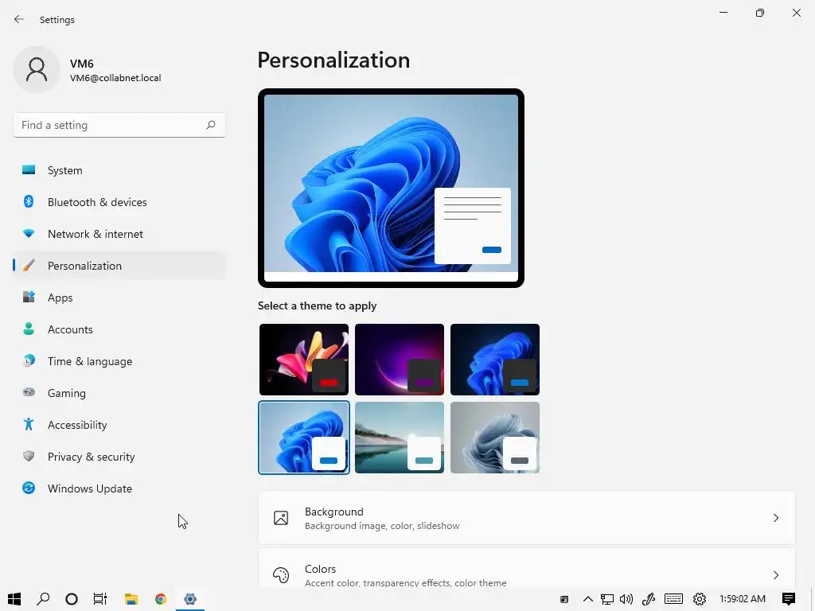The width and height of the screenshot is (815, 611).
Task: Open Time & language category
Action: pyautogui.click(x=119, y=361)
